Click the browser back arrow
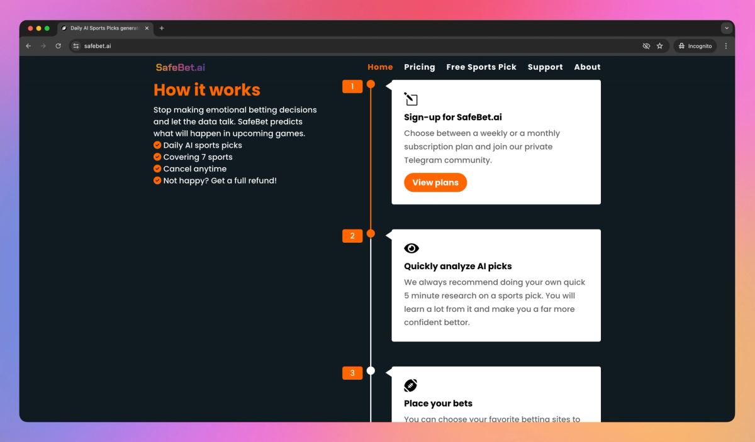Screen dimensions: 755x442 [x=28, y=46]
